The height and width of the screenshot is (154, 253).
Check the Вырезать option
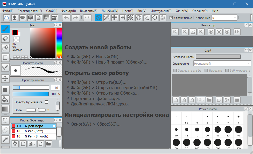[x=206, y=70]
